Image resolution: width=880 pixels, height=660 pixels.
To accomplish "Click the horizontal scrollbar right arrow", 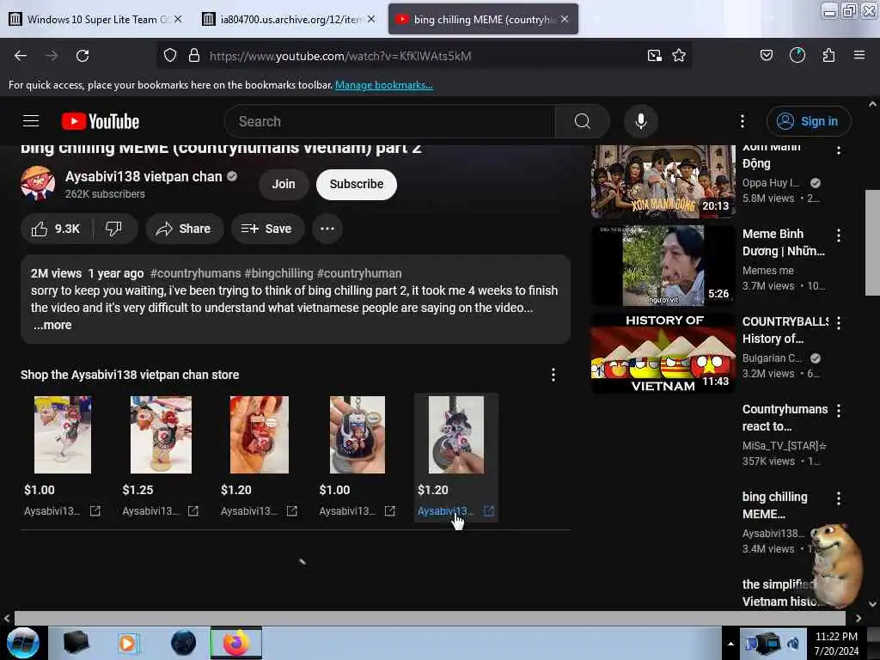I will 859,618.
